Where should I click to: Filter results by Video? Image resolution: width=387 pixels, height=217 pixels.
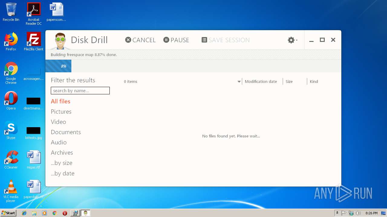(58, 122)
